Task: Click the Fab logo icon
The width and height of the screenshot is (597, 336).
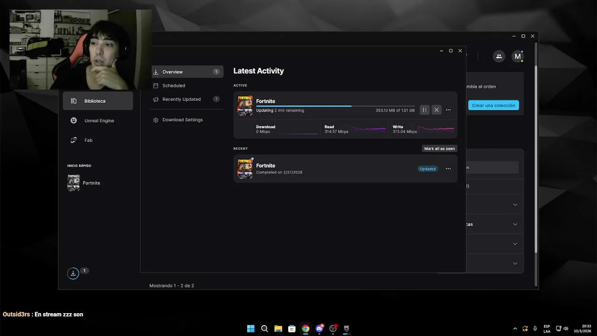Action: tap(74, 140)
